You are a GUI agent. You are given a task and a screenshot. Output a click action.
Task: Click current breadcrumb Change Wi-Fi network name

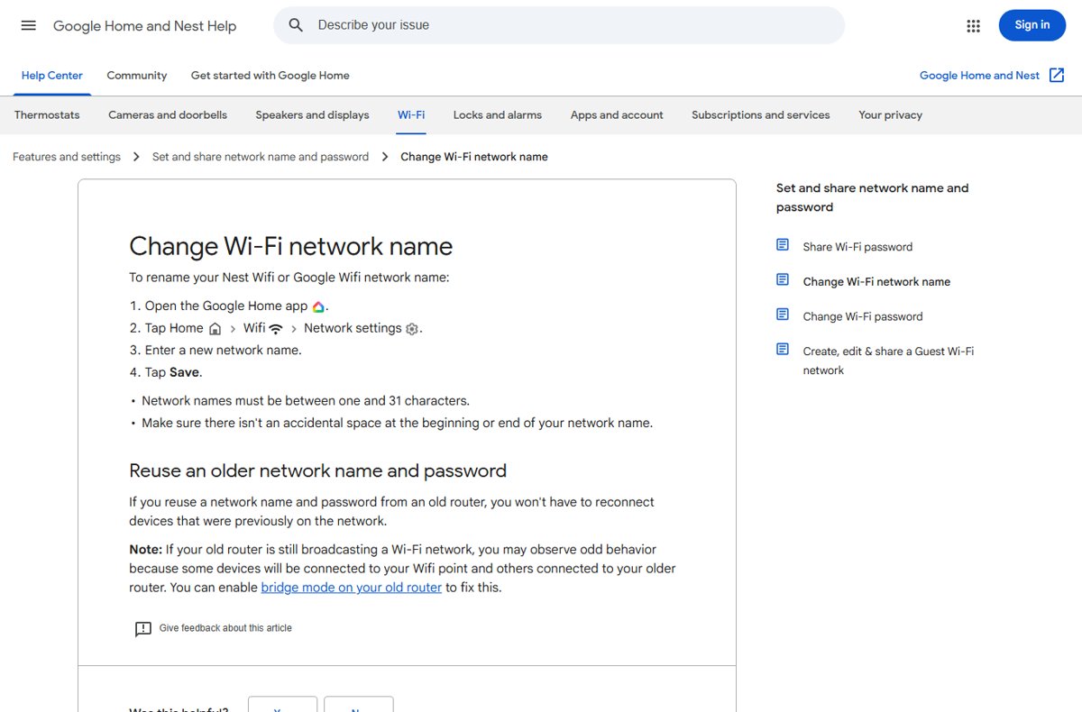point(474,157)
